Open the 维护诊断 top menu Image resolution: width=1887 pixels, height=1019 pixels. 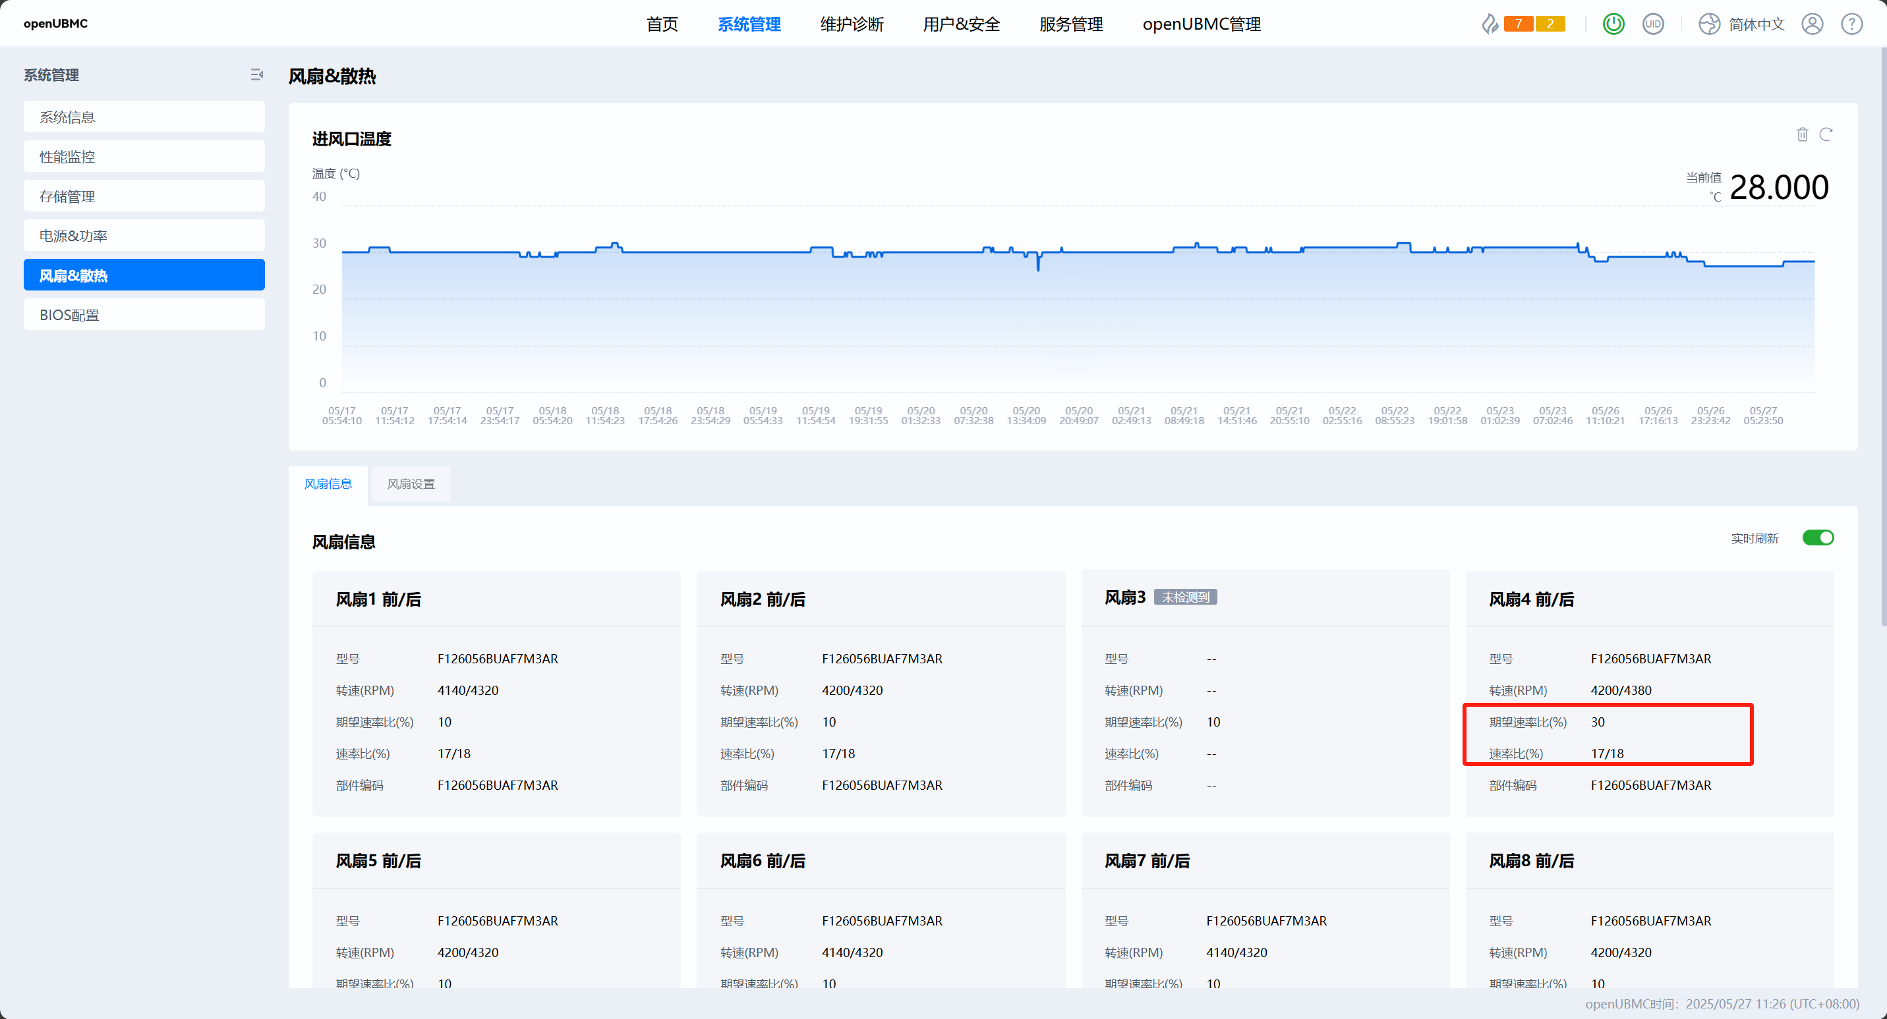pos(851,24)
